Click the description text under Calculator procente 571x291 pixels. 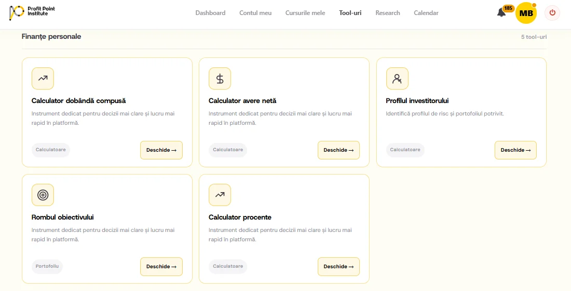tap(280, 235)
